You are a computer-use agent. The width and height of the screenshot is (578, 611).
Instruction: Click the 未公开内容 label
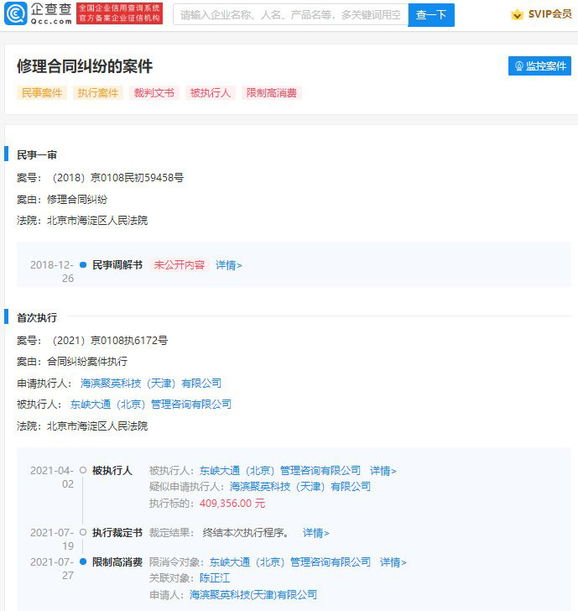[180, 265]
